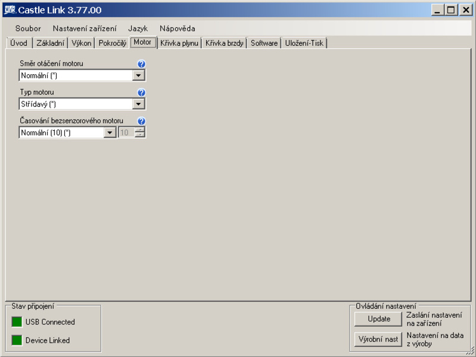Viewport: 476px width, 357px height.
Task: Expand the Časování bezsenzorového motoru dropdown
Action: (110, 133)
